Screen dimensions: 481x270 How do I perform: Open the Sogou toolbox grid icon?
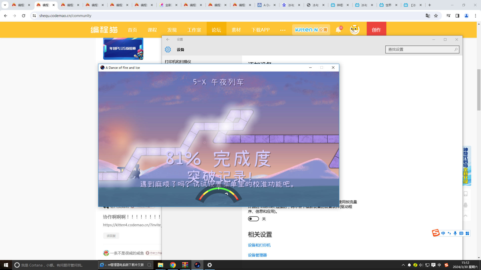pyautogui.click(x=467, y=233)
